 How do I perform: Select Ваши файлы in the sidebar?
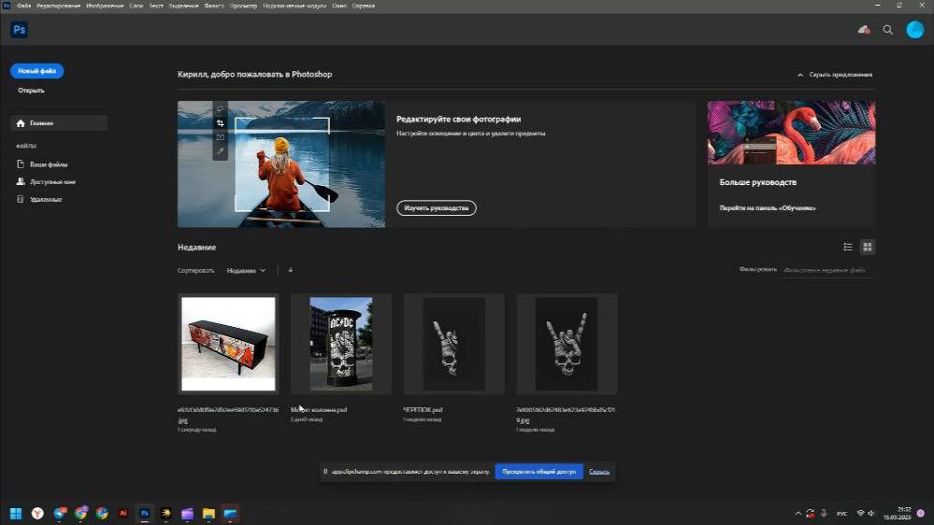pos(48,164)
